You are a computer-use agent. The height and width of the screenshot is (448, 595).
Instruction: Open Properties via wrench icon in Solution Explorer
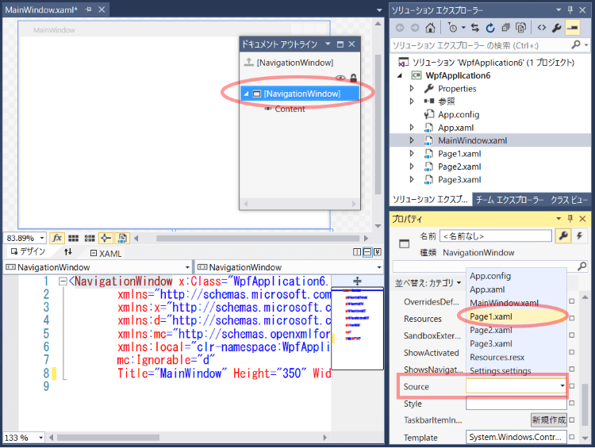click(x=557, y=28)
